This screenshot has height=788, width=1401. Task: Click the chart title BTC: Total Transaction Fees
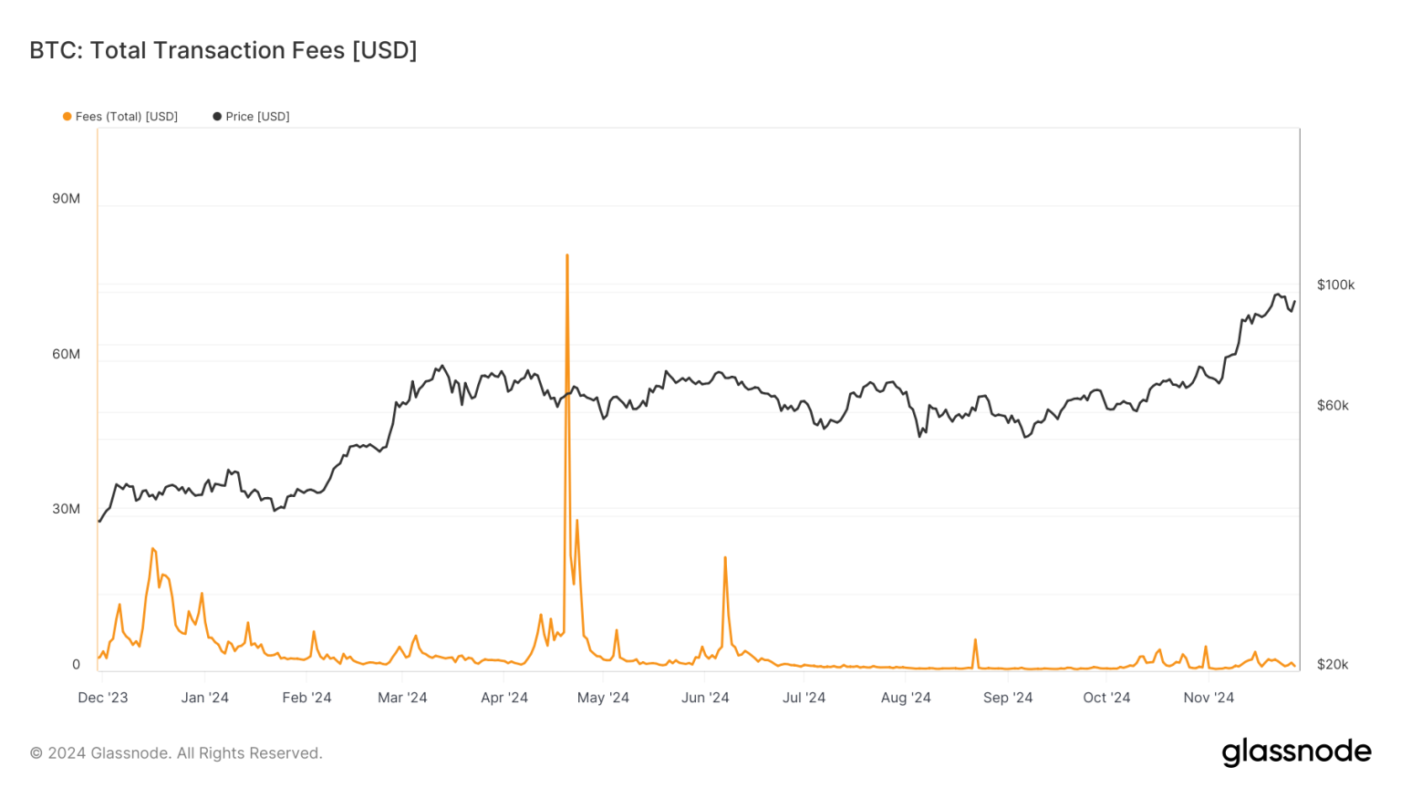pos(223,50)
